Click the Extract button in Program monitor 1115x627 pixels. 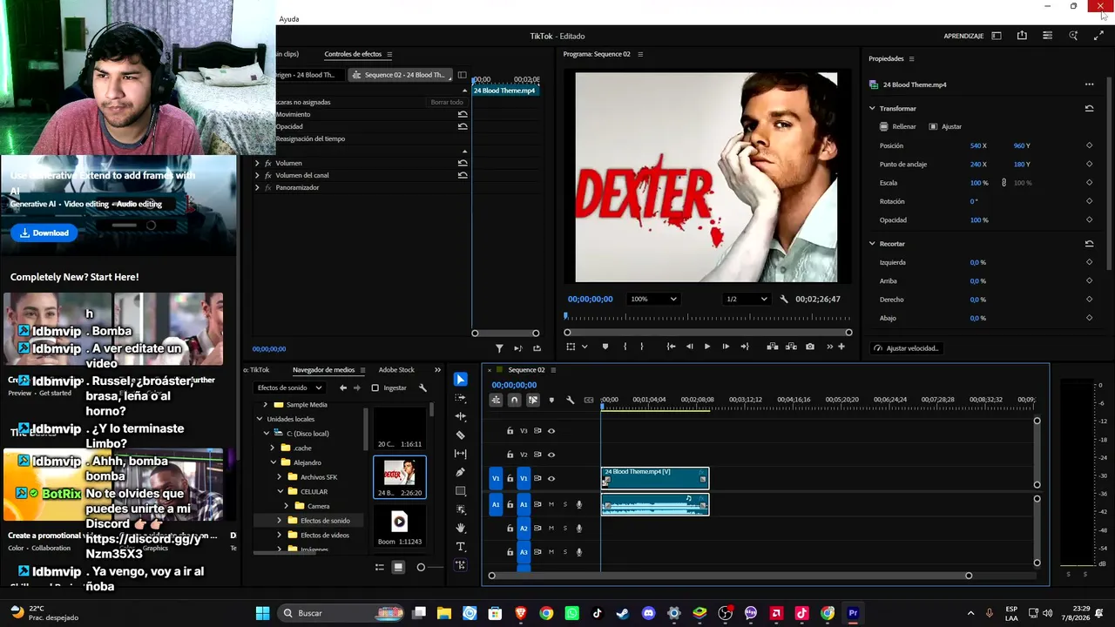791,347
